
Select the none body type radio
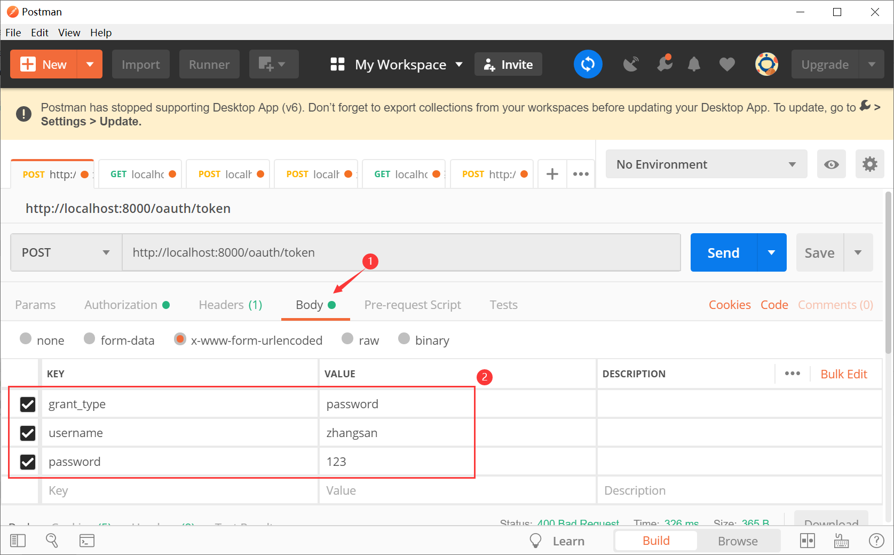pyautogui.click(x=26, y=338)
